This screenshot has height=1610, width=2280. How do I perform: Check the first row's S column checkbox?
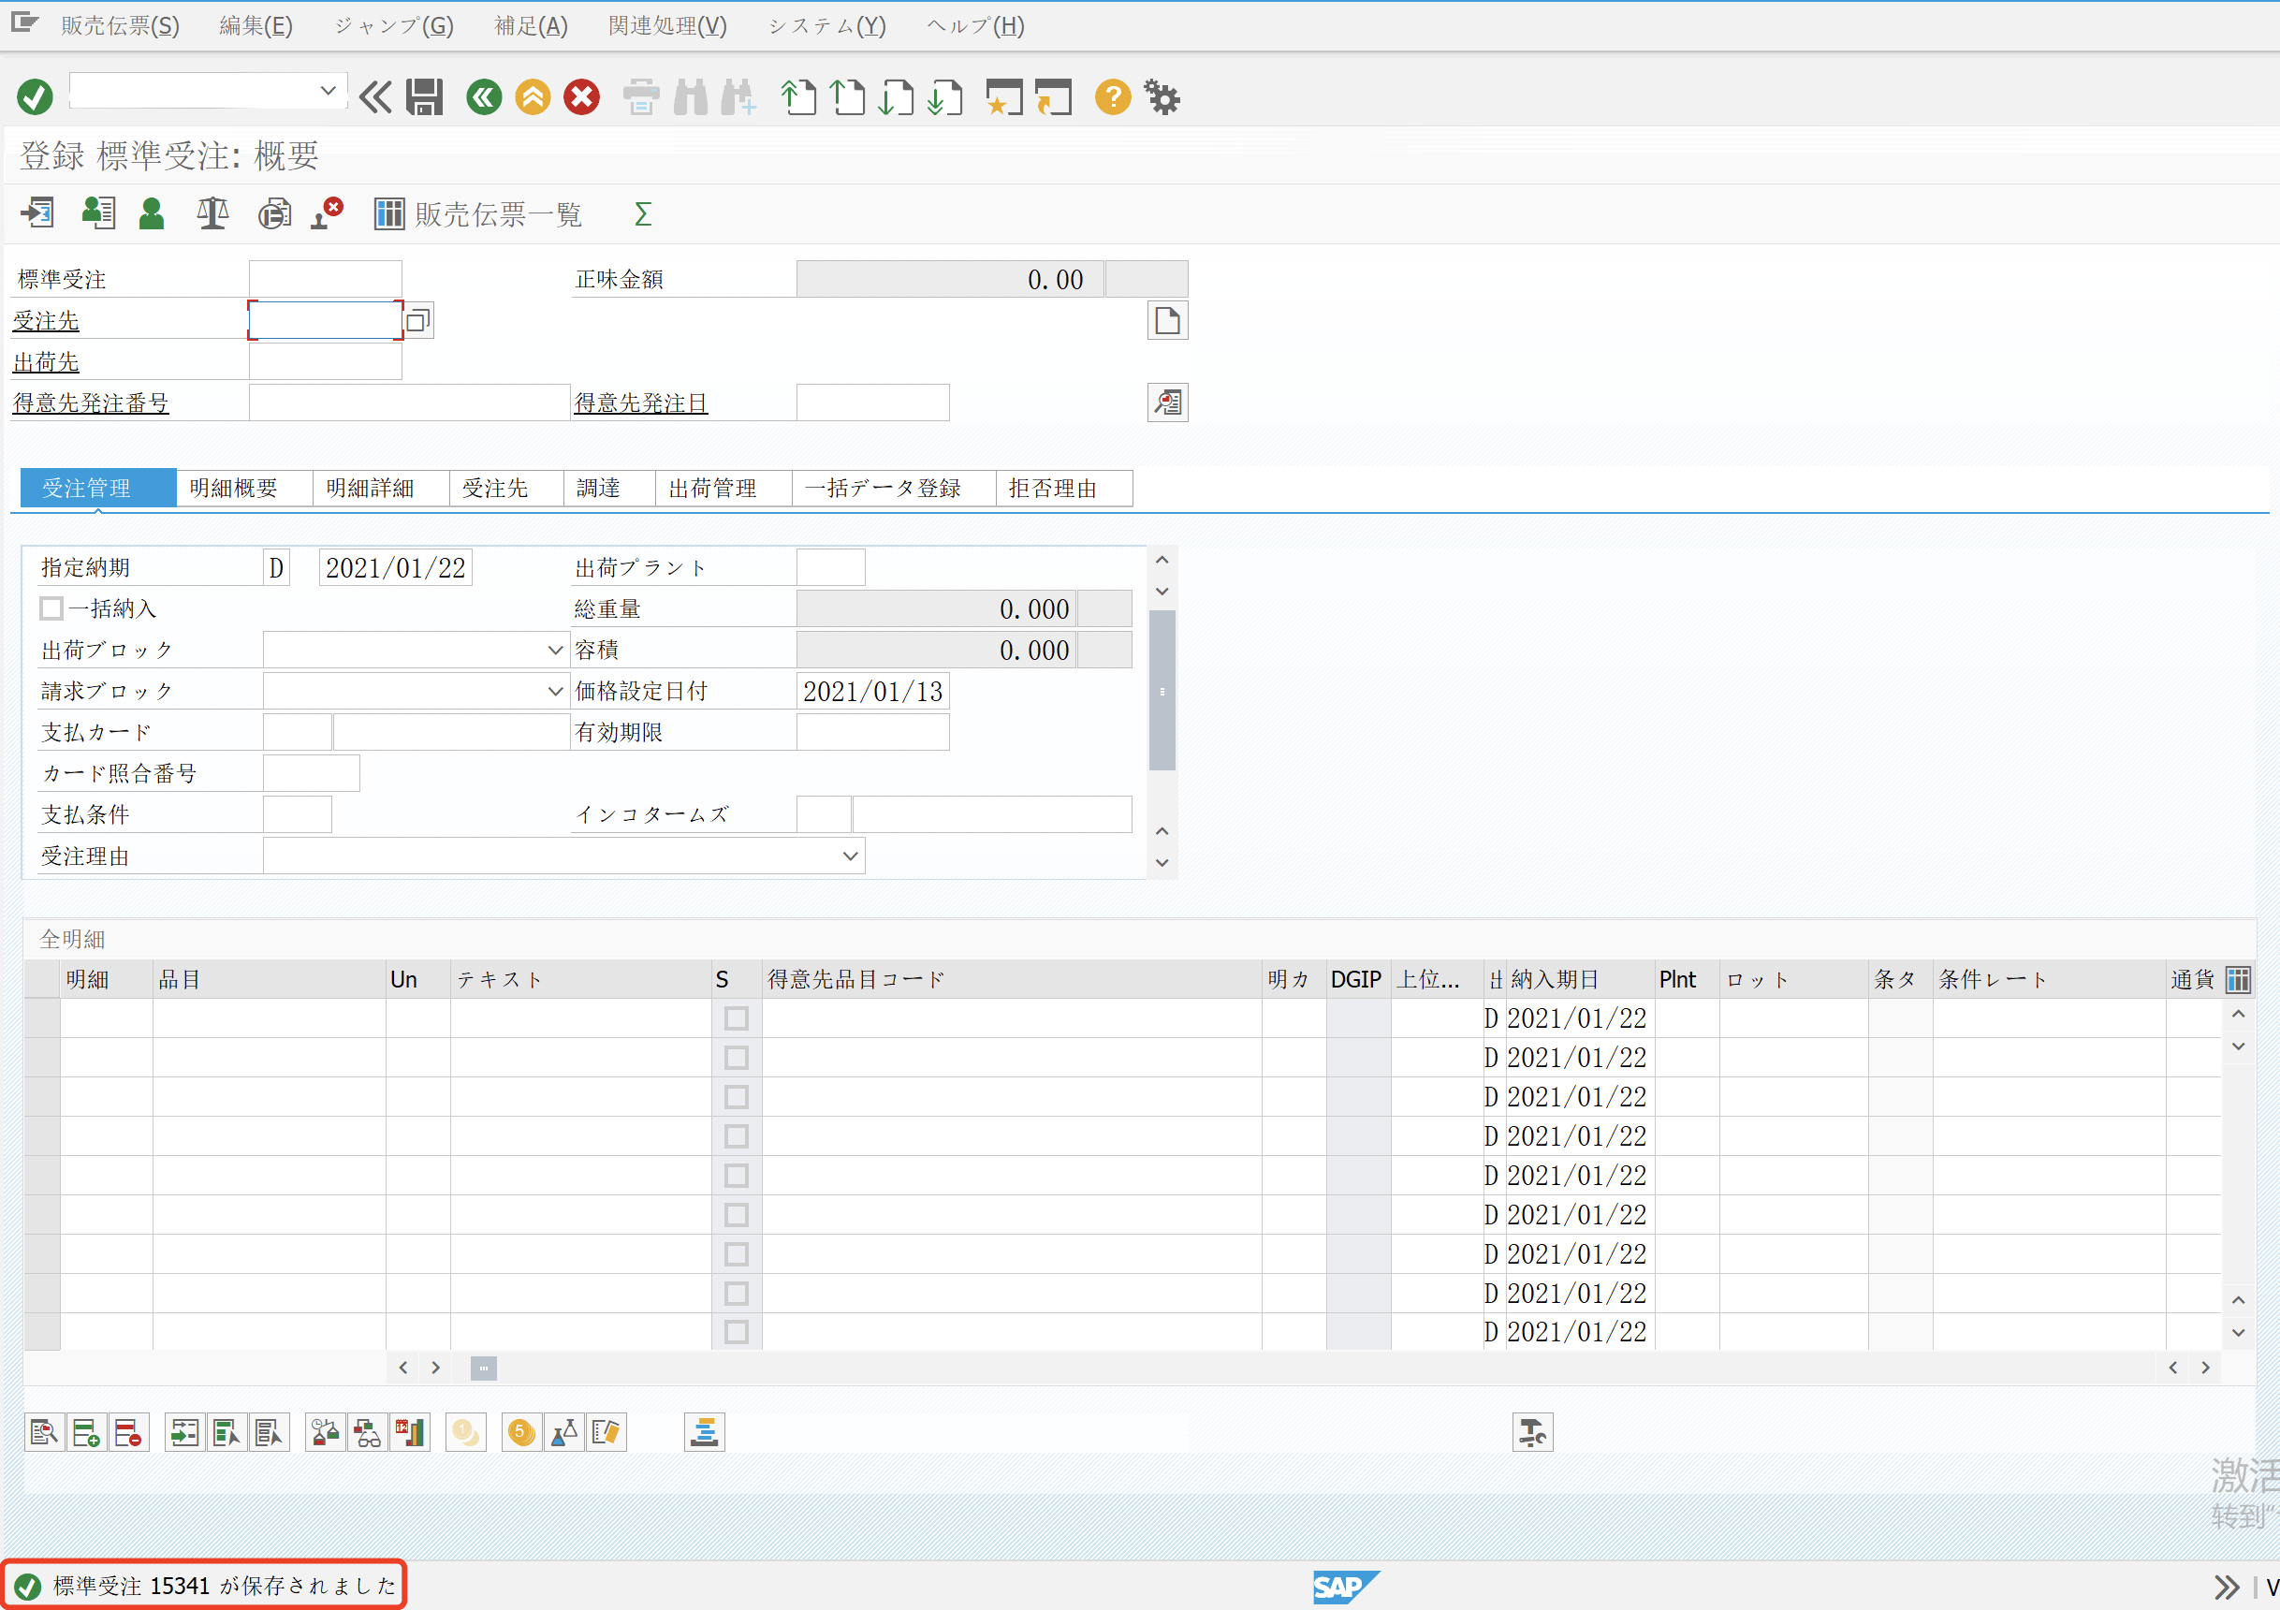(736, 1018)
